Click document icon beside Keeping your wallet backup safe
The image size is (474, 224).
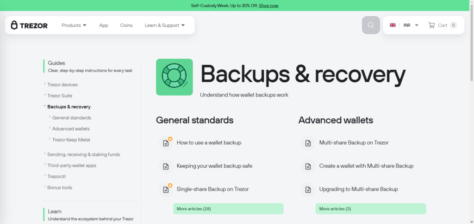166,166
